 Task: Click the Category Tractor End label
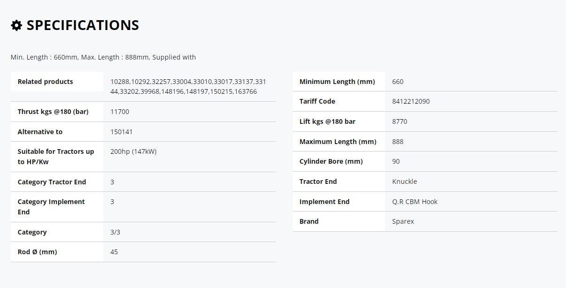tap(52, 182)
